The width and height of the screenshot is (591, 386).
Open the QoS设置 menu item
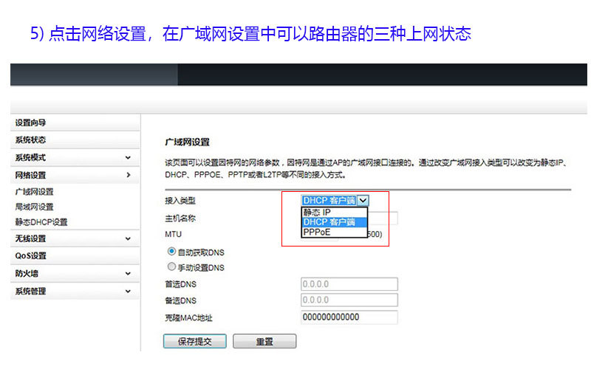coord(31,256)
